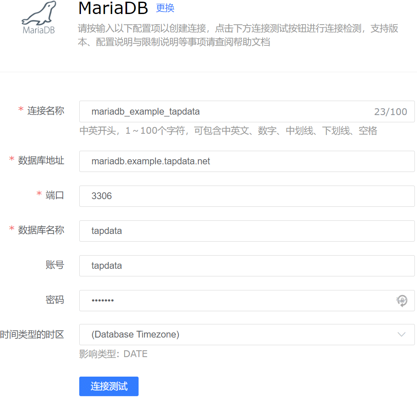Click the MariaDB heading title
417x397 pixels.
pos(113,8)
